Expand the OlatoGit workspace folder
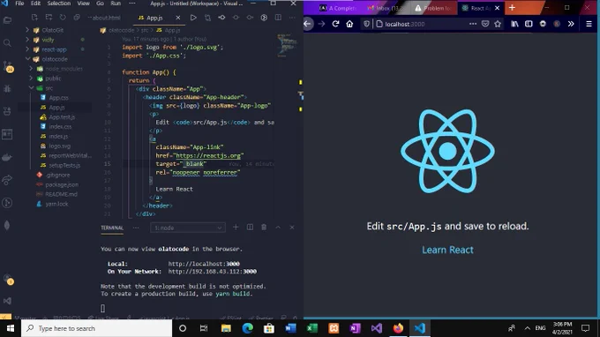600x337 pixels. 27,30
